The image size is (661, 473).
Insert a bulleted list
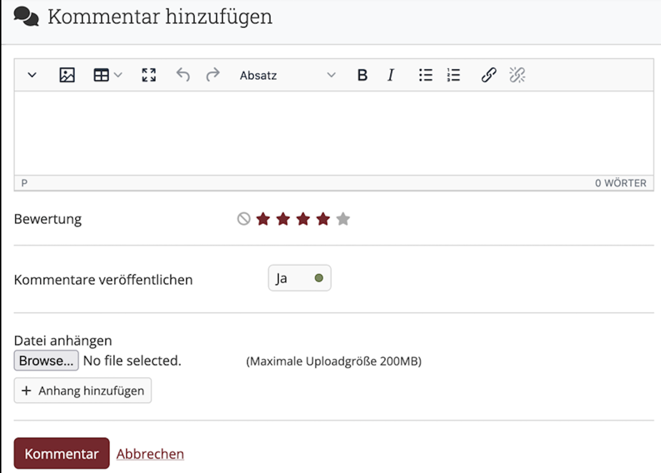coord(425,75)
